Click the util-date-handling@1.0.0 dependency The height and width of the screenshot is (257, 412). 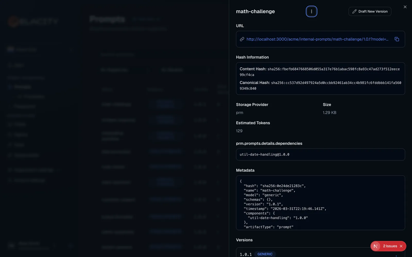[x=264, y=154]
